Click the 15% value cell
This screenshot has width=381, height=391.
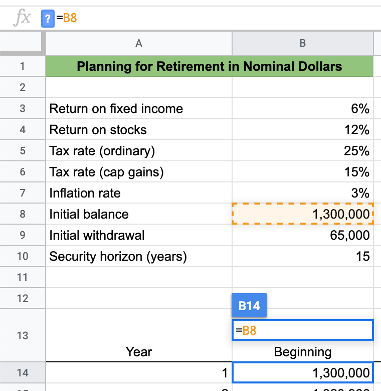pyautogui.click(x=303, y=172)
